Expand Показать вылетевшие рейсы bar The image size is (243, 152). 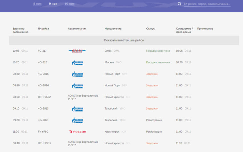point(124,40)
